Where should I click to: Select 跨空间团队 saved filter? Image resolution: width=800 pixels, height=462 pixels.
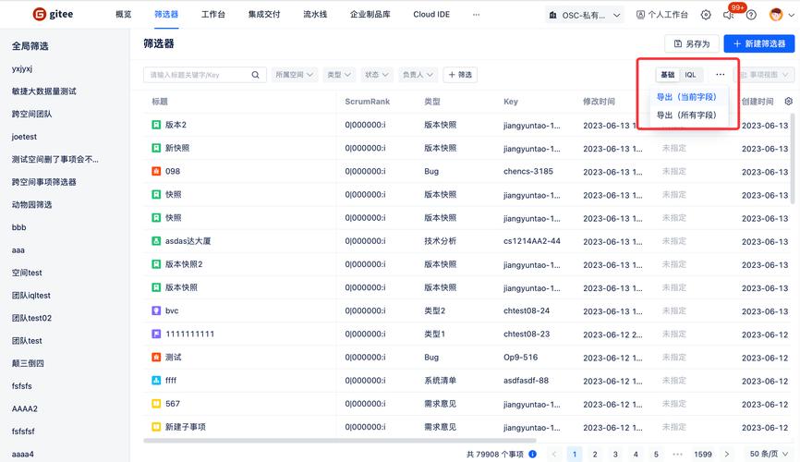(x=31, y=114)
